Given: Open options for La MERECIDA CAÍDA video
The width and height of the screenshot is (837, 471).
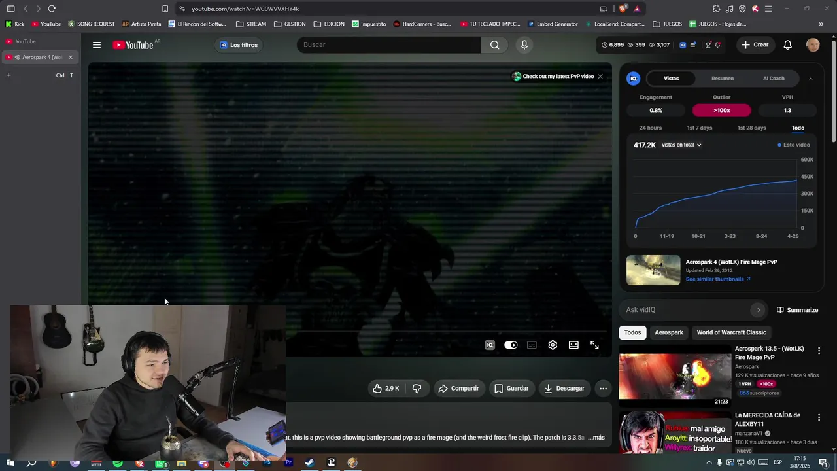Looking at the screenshot, I should pyautogui.click(x=819, y=418).
